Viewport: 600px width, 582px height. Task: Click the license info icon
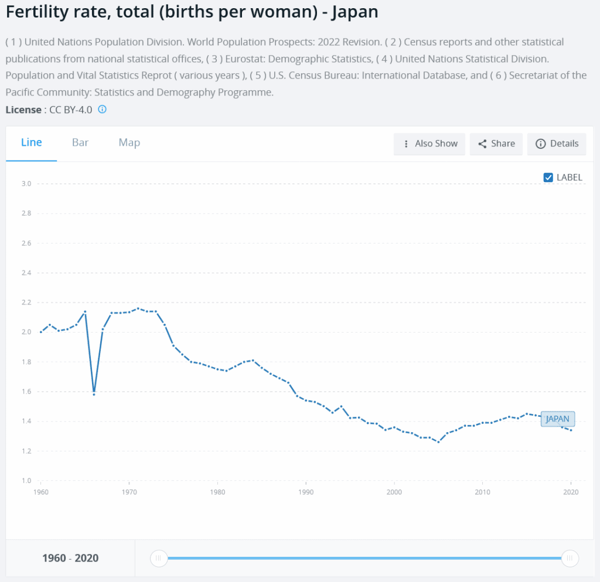coord(102,109)
